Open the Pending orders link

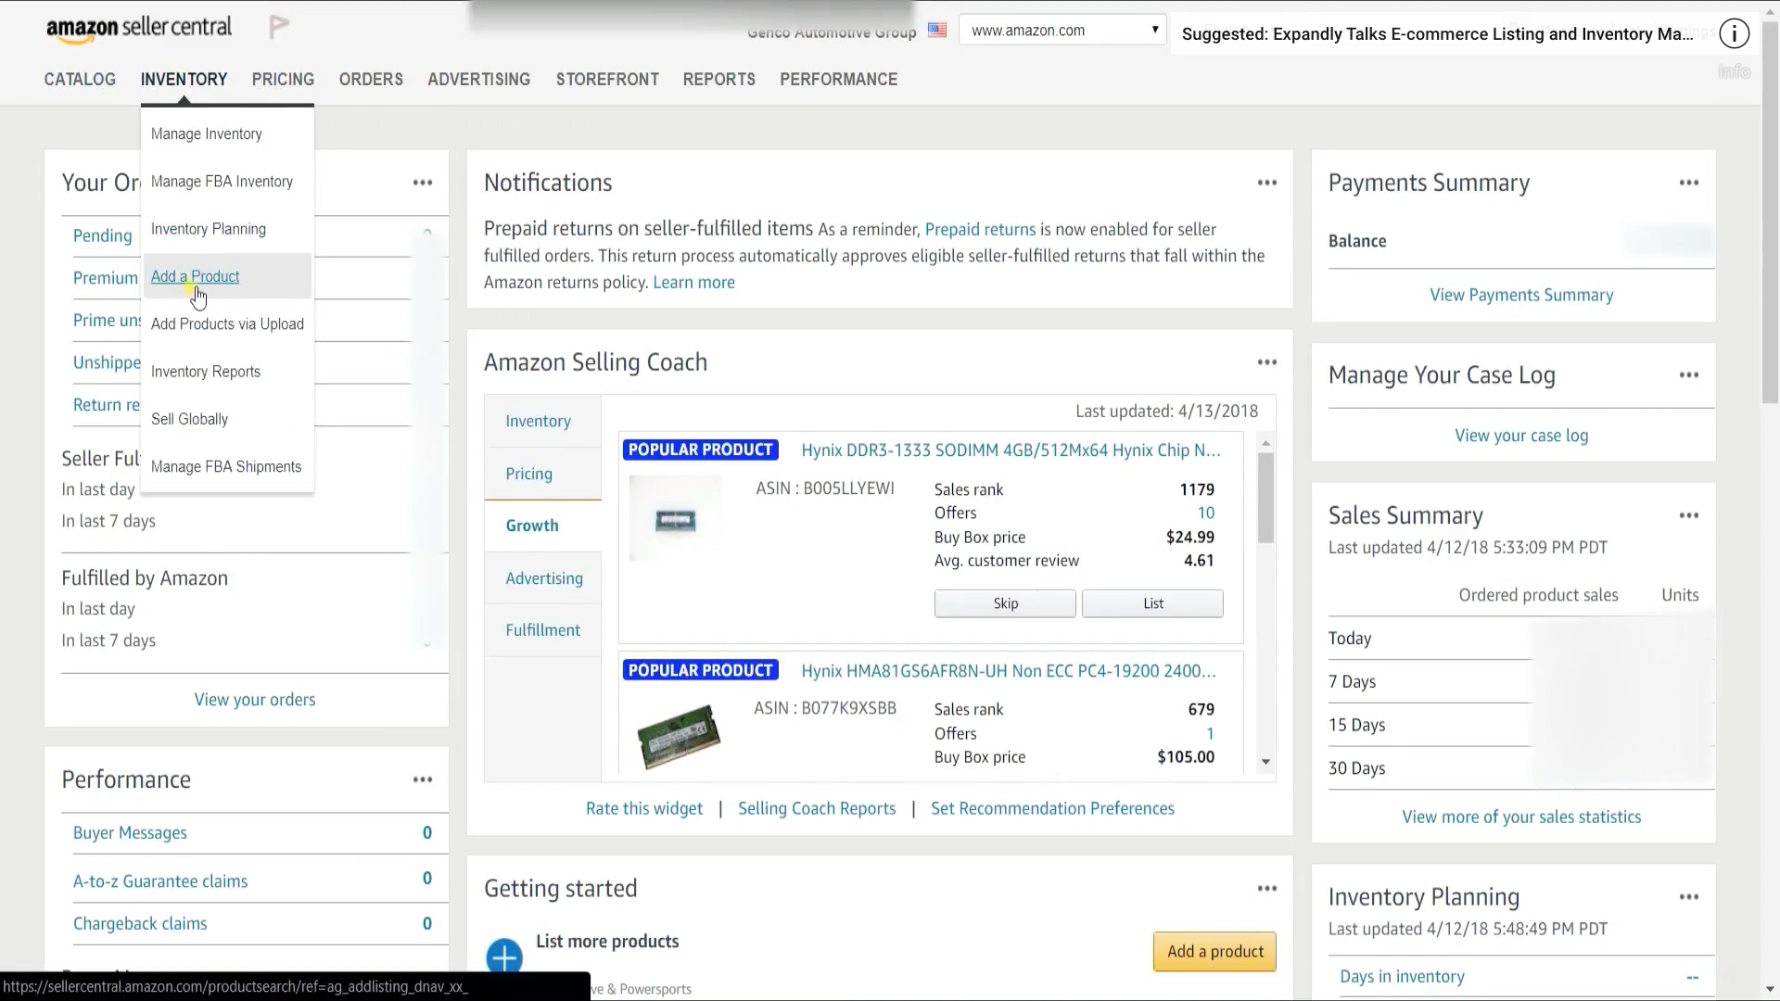tap(102, 235)
